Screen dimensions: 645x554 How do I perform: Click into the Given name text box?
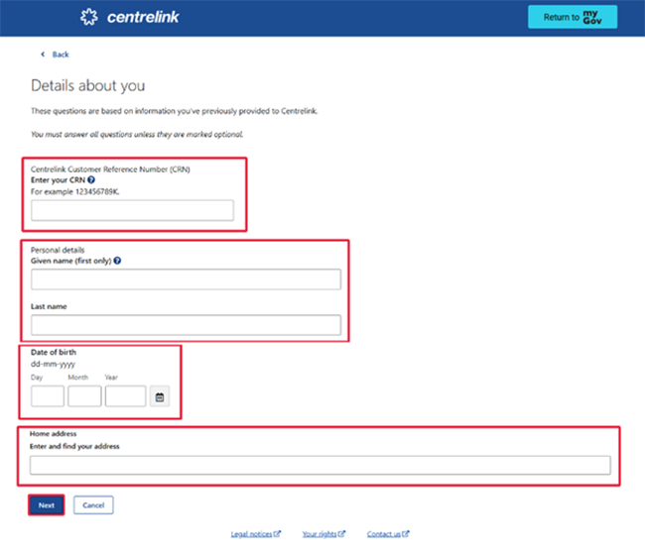(186, 279)
